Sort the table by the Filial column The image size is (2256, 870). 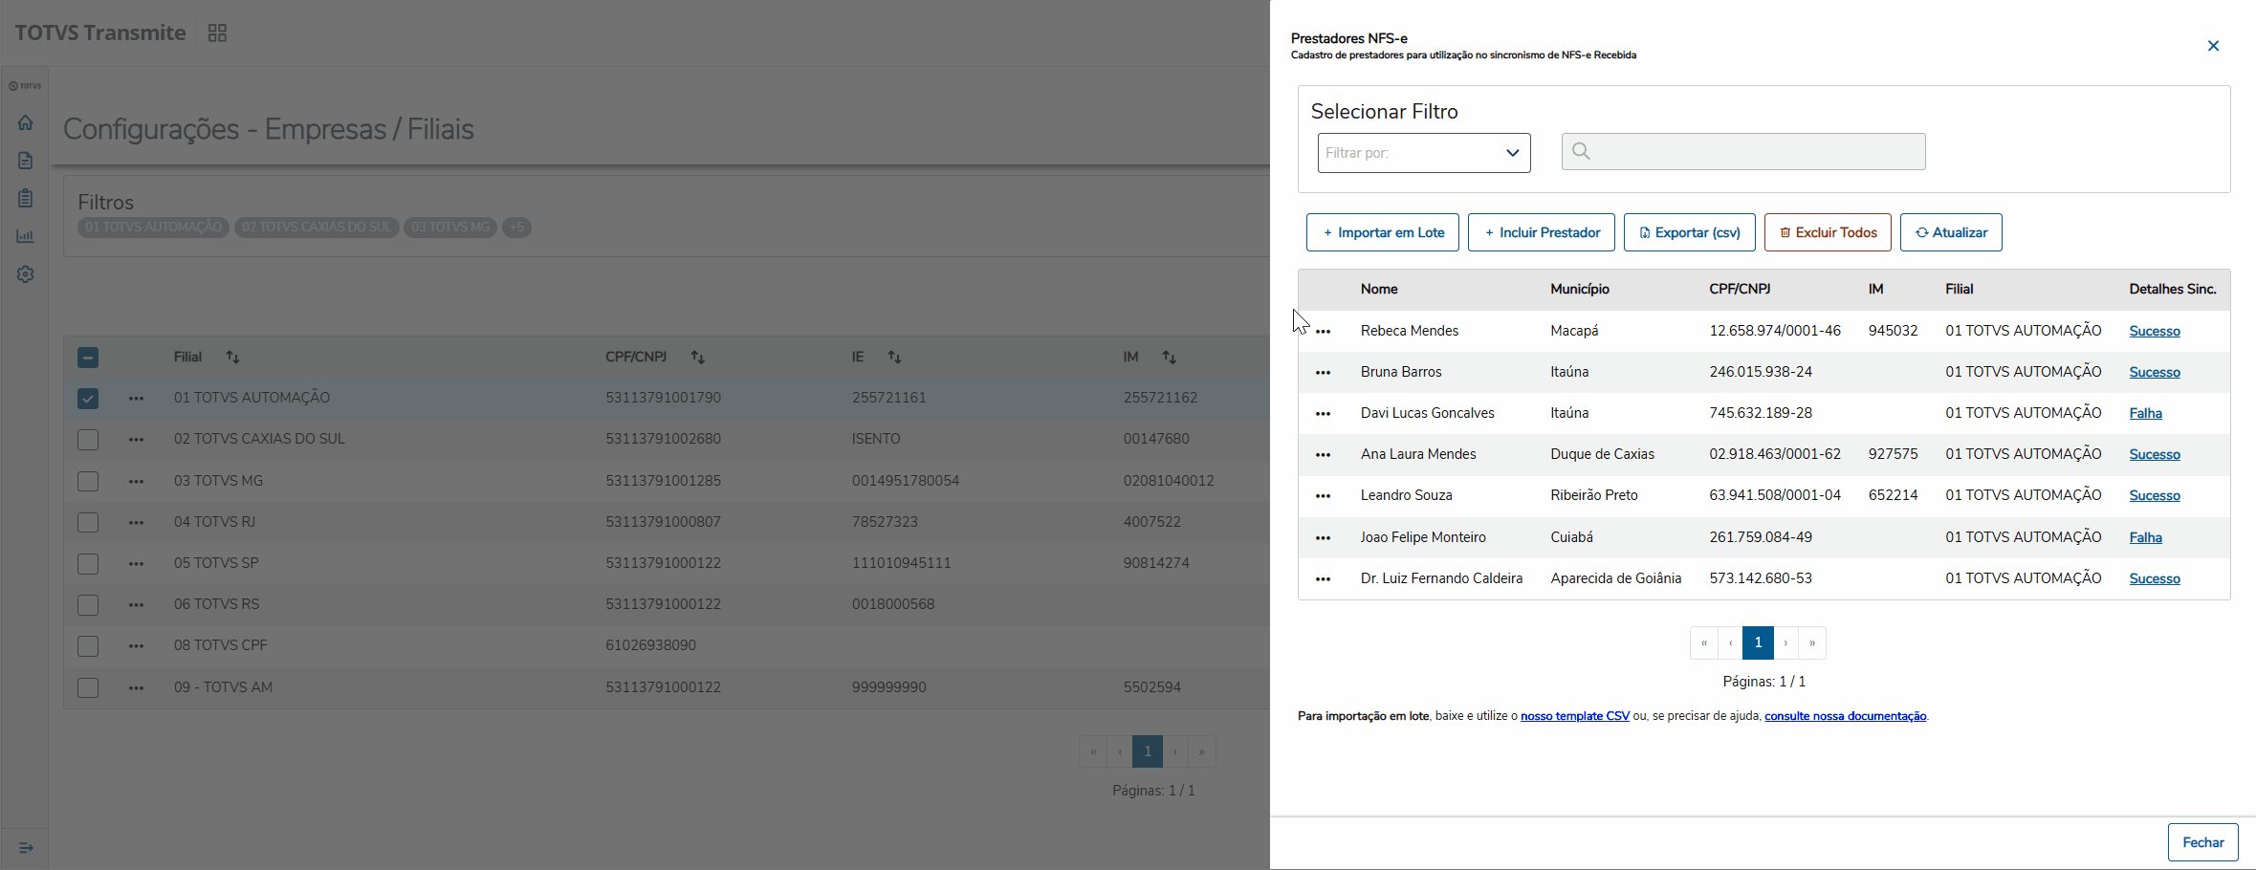tap(232, 358)
